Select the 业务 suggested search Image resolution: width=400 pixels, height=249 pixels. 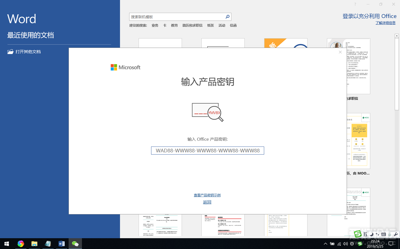coord(155,25)
